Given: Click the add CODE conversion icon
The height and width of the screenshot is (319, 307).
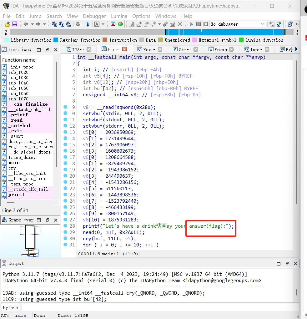Looking at the screenshot, I should (132, 24).
